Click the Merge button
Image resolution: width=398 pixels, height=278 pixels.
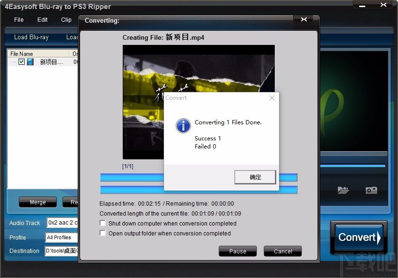37,202
